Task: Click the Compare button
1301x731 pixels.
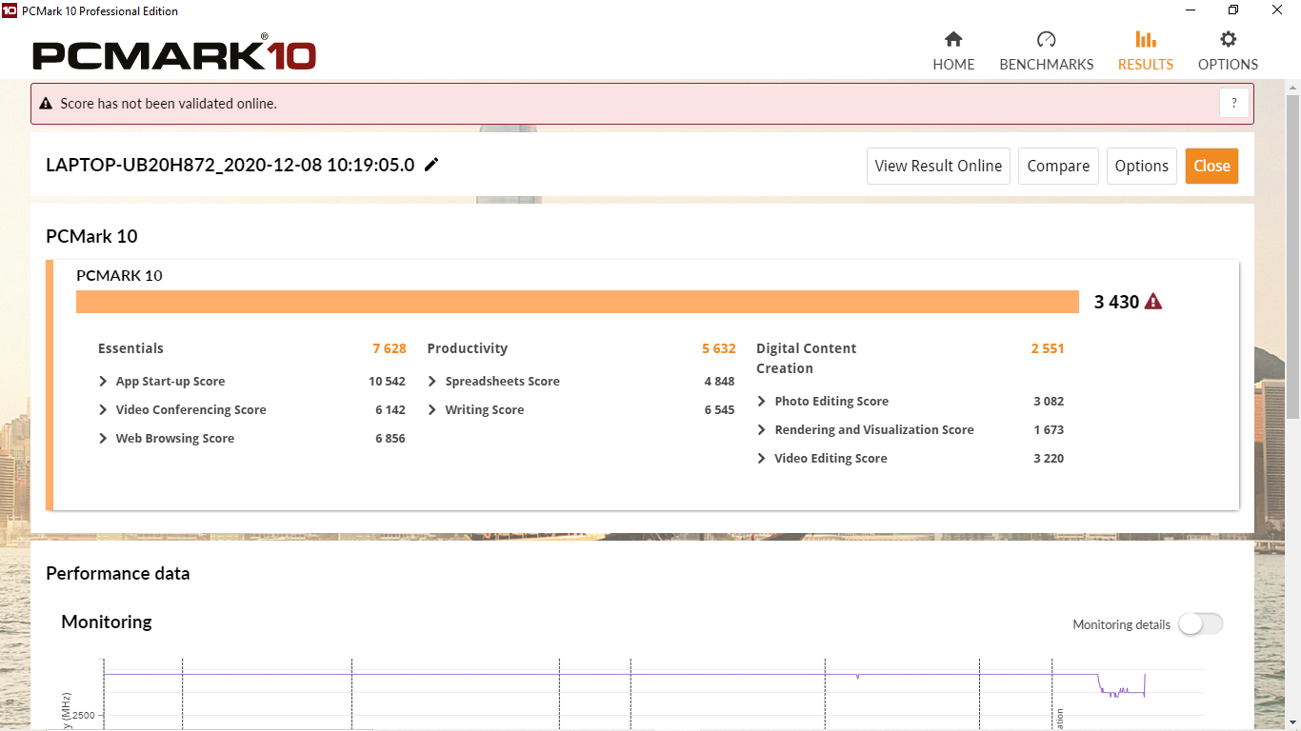Action: pyautogui.click(x=1058, y=166)
